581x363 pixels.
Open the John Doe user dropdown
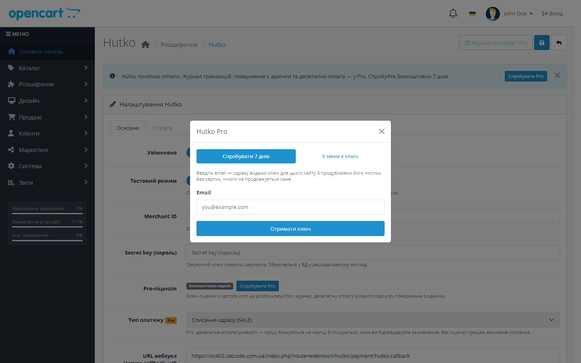(x=518, y=14)
